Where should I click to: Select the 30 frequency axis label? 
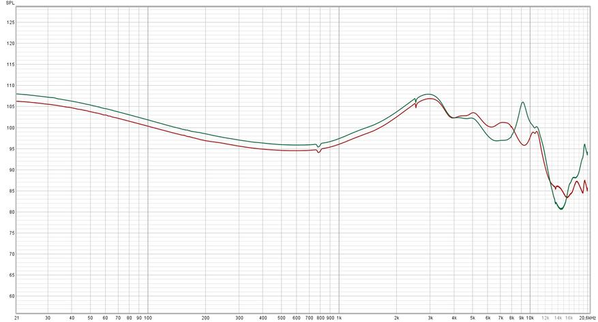point(48,318)
